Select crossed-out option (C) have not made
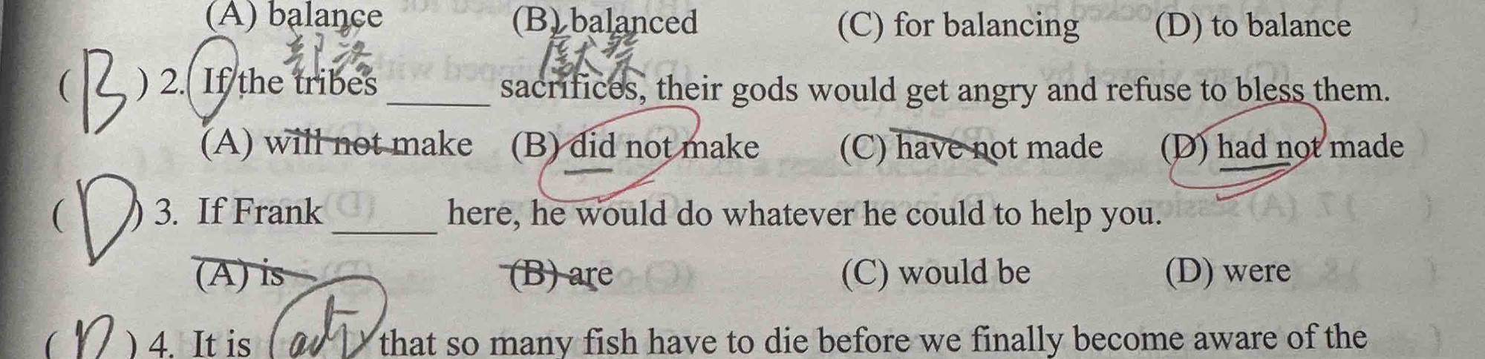Image resolution: width=1485 pixels, height=359 pixels. tap(971, 147)
